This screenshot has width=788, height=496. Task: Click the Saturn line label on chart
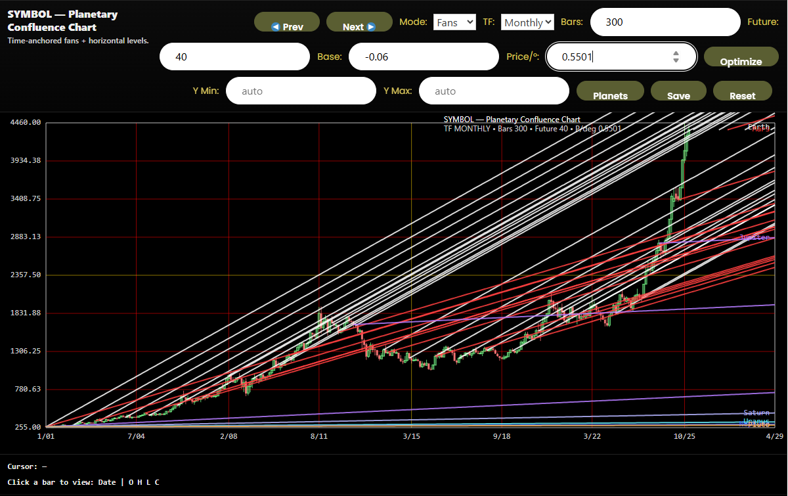(x=756, y=413)
